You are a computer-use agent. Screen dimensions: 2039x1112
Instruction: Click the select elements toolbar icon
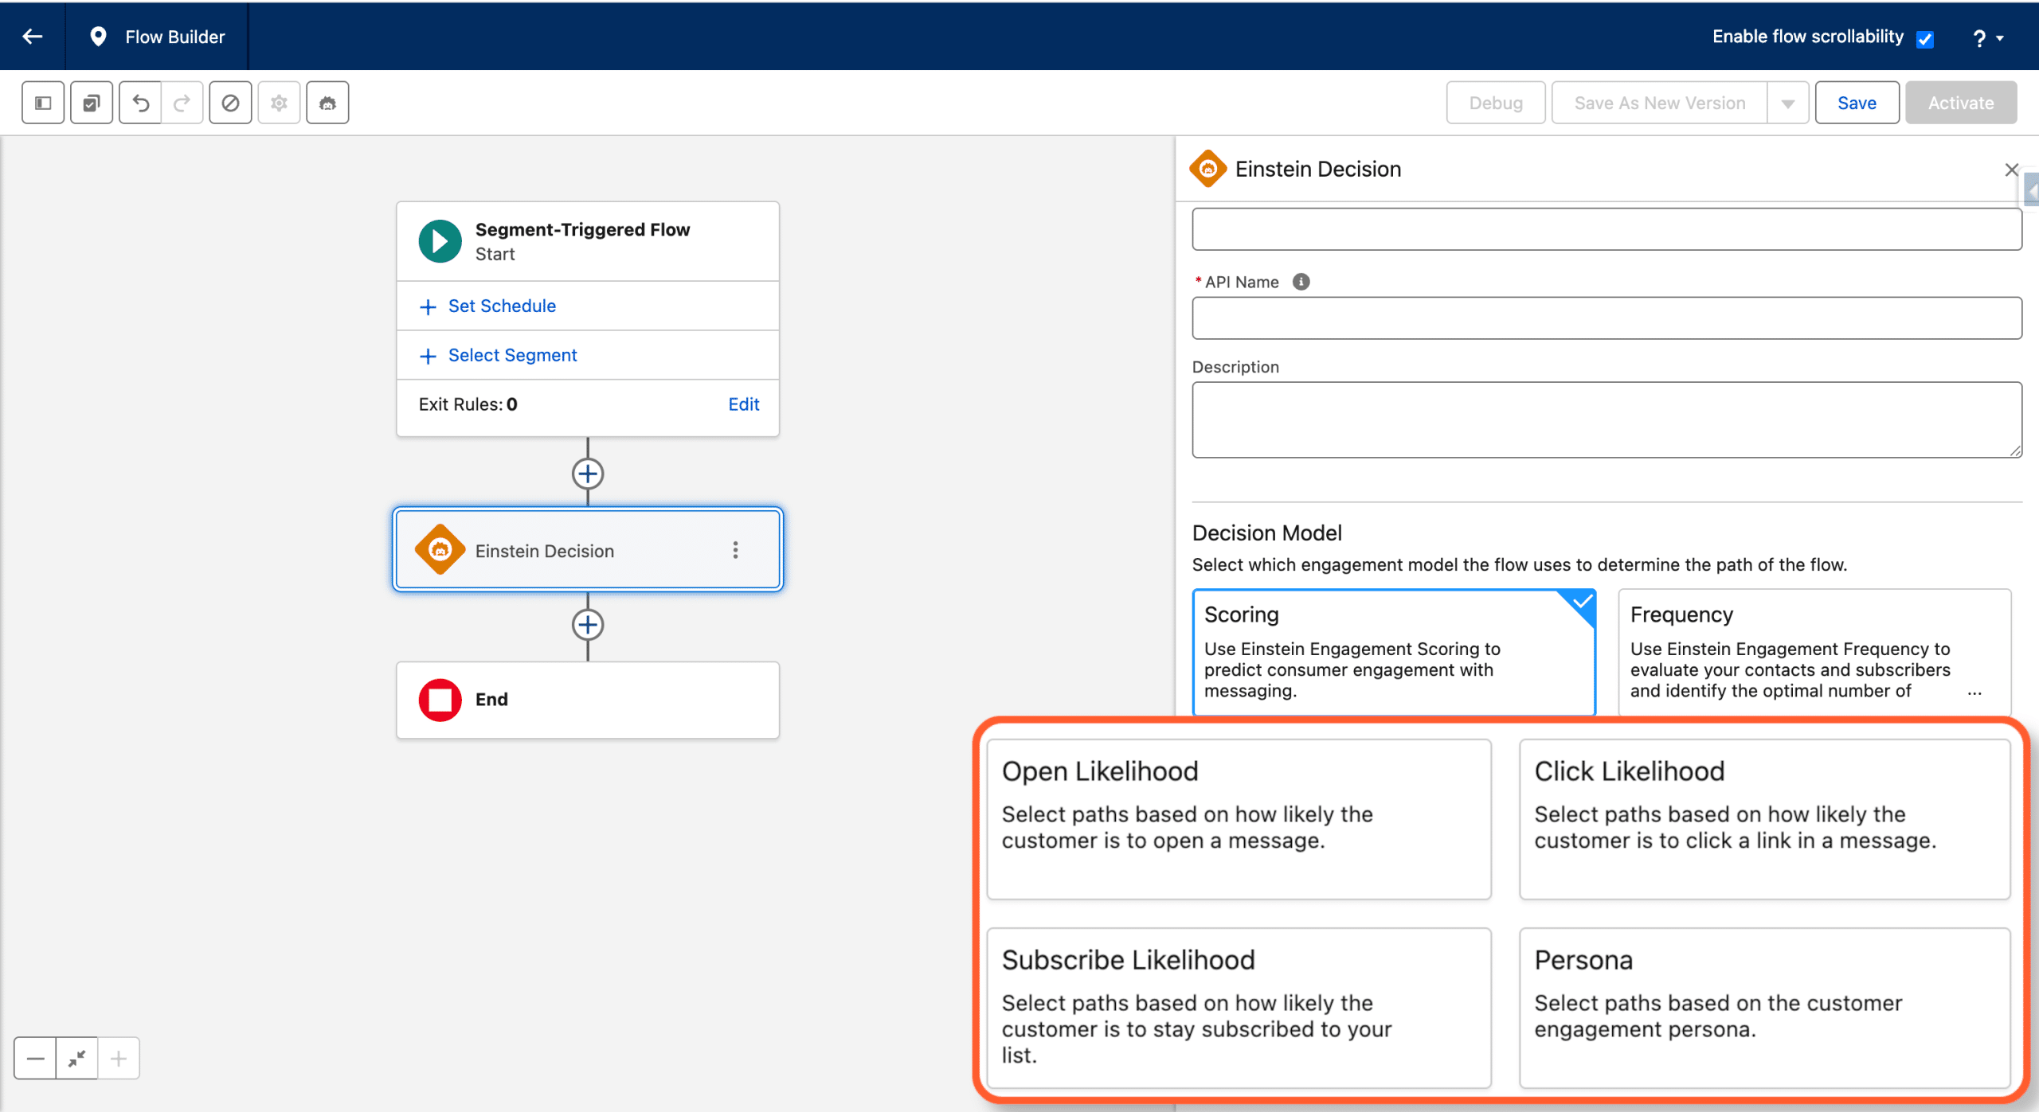92,103
